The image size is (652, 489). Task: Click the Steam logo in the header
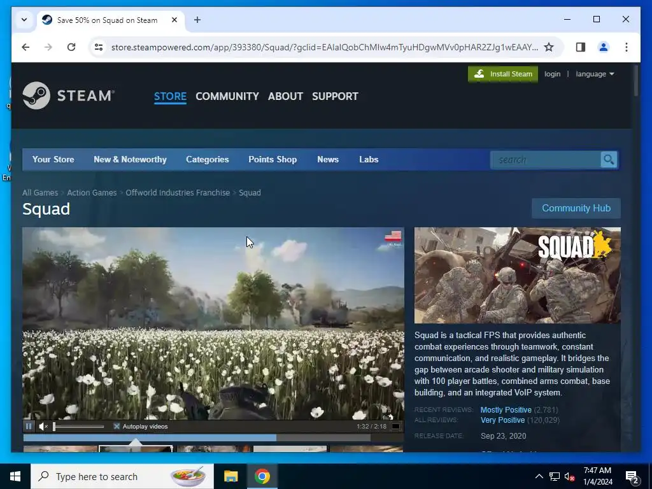point(69,96)
